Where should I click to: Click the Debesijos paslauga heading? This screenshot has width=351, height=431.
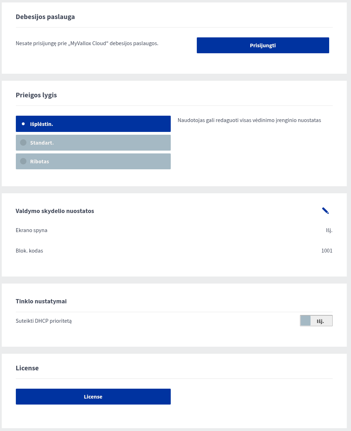(45, 17)
